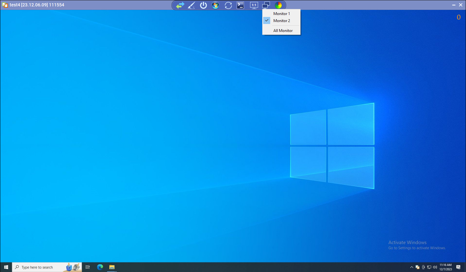This screenshot has width=466, height=272.
Task: Choose All Monitor option
Action: 281,30
